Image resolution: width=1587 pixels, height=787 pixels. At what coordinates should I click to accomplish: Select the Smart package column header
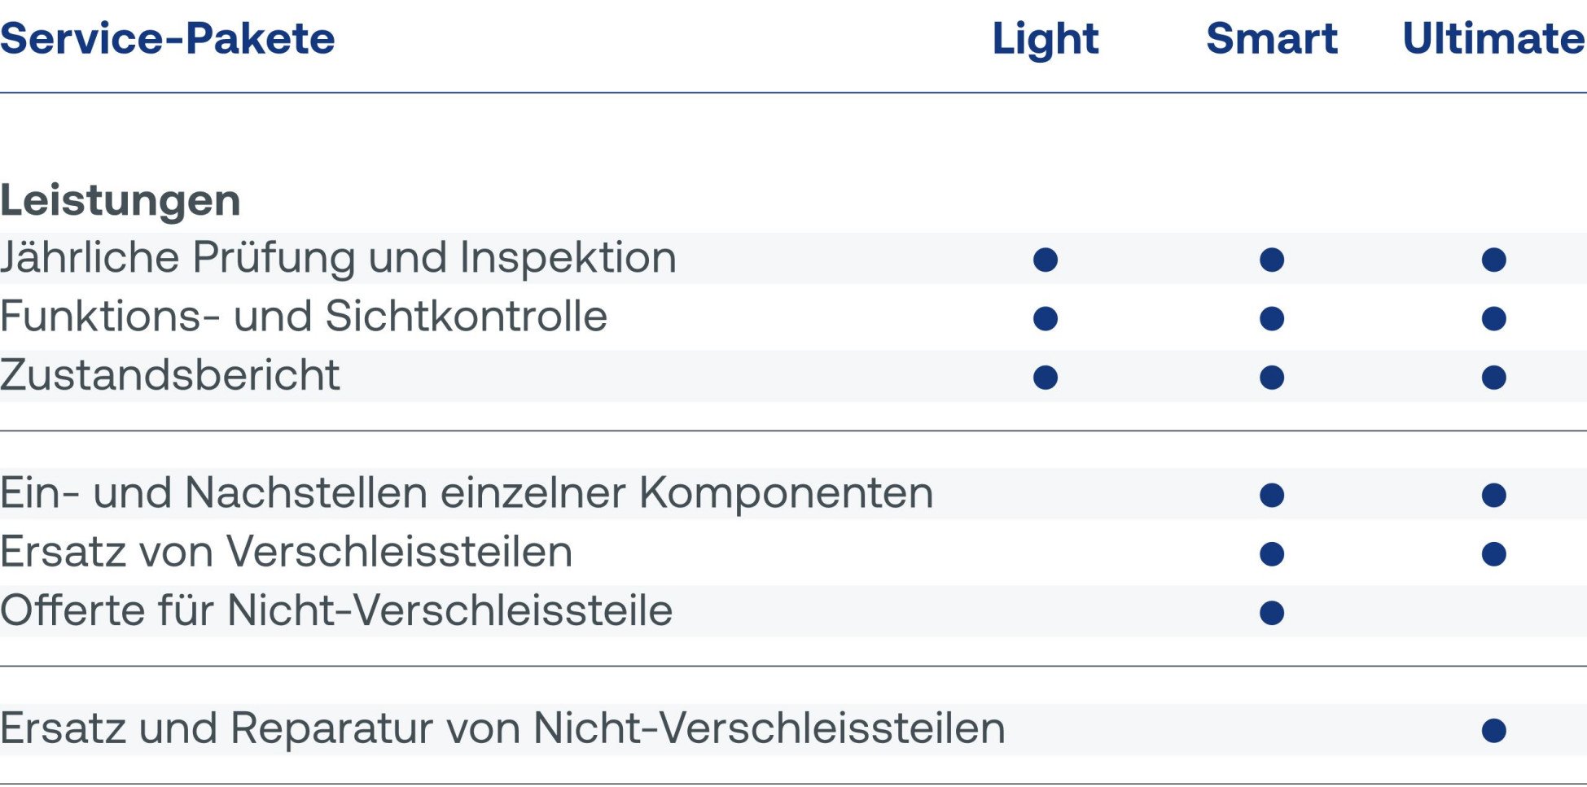pos(1272,39)
